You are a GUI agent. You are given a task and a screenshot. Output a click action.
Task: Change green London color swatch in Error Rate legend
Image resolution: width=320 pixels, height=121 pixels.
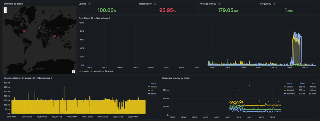[80, 71]
